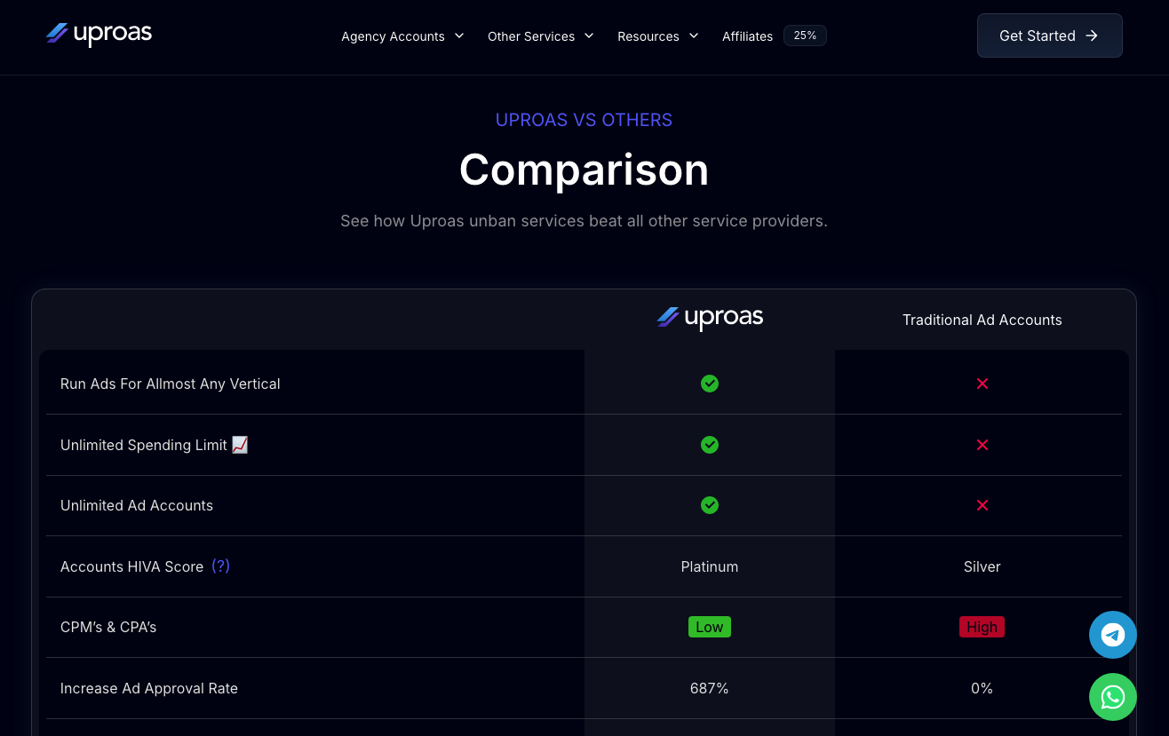Viewport: 1169px width, 736px height.
Task: Expand the Other Services dropdown menu
Action: (x=540, y=36)
